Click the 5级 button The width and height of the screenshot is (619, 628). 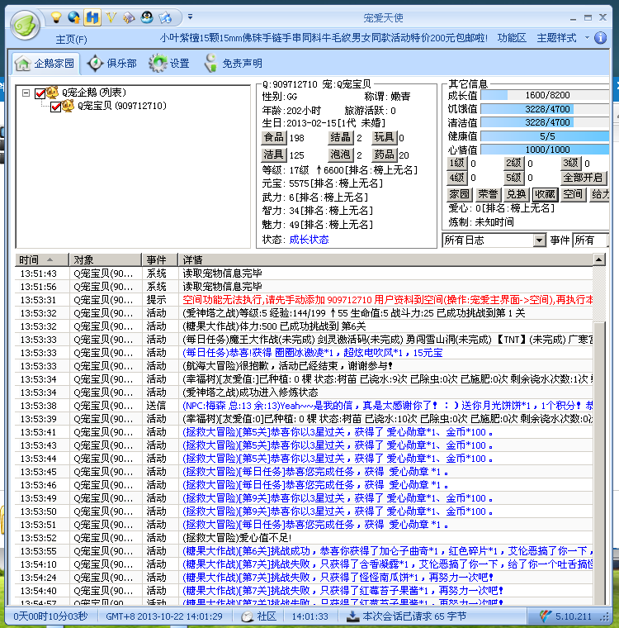point(513,178)
